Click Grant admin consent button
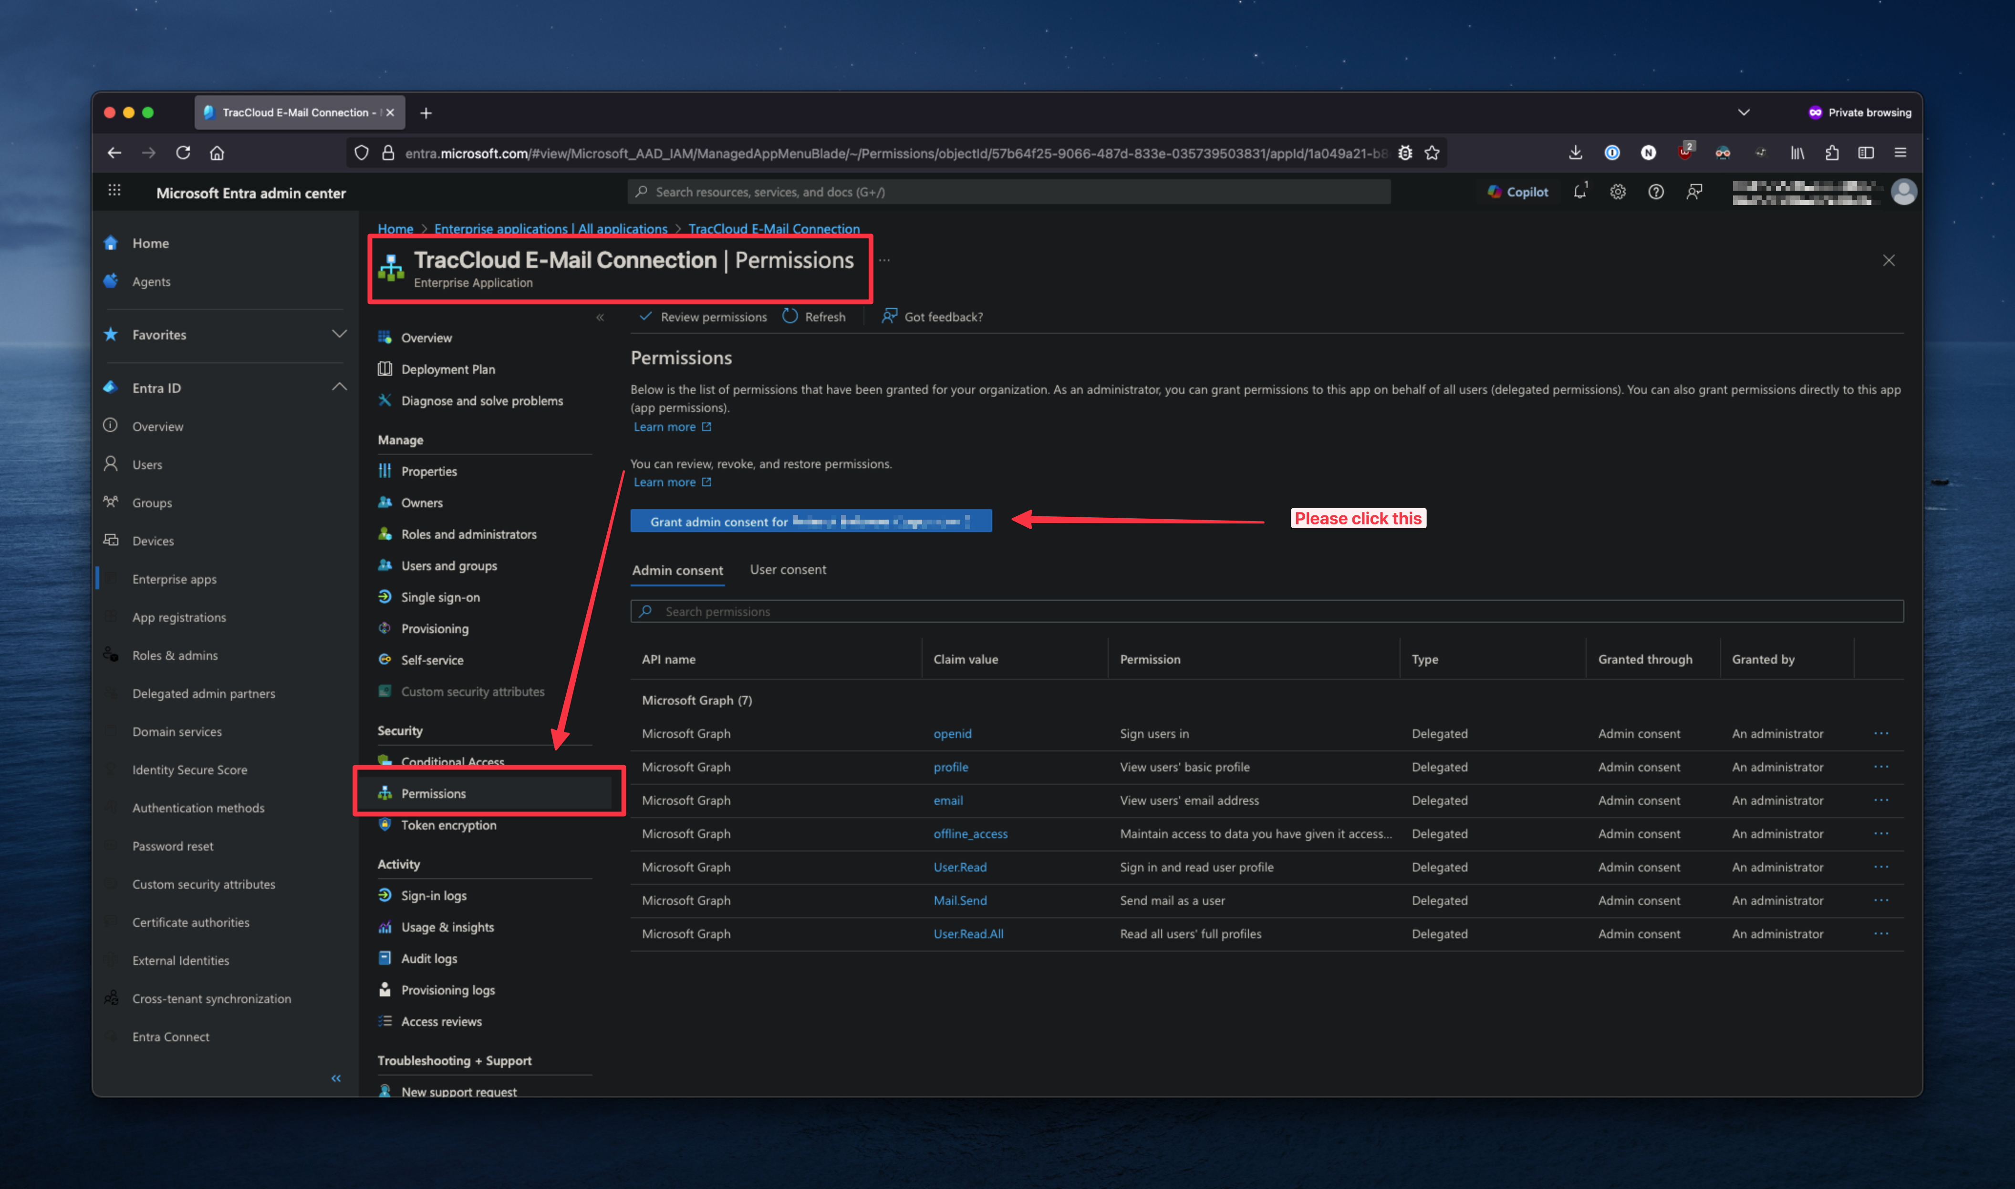 810,522
